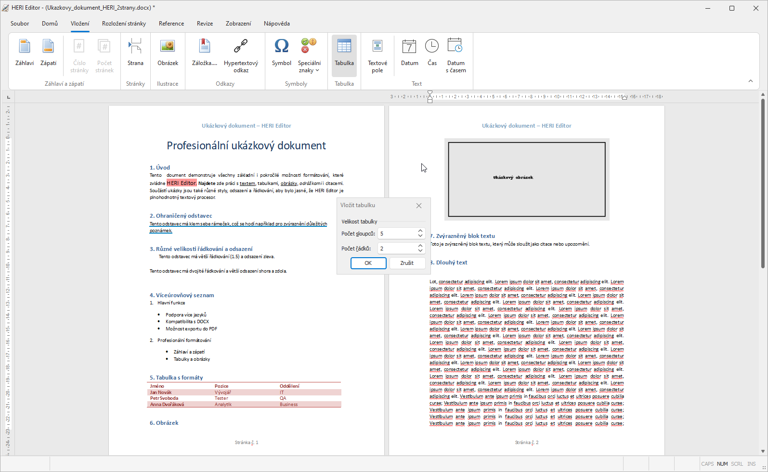
Task: Insert a header with Záhlaví icon
Action: click(x=24, y=52)
